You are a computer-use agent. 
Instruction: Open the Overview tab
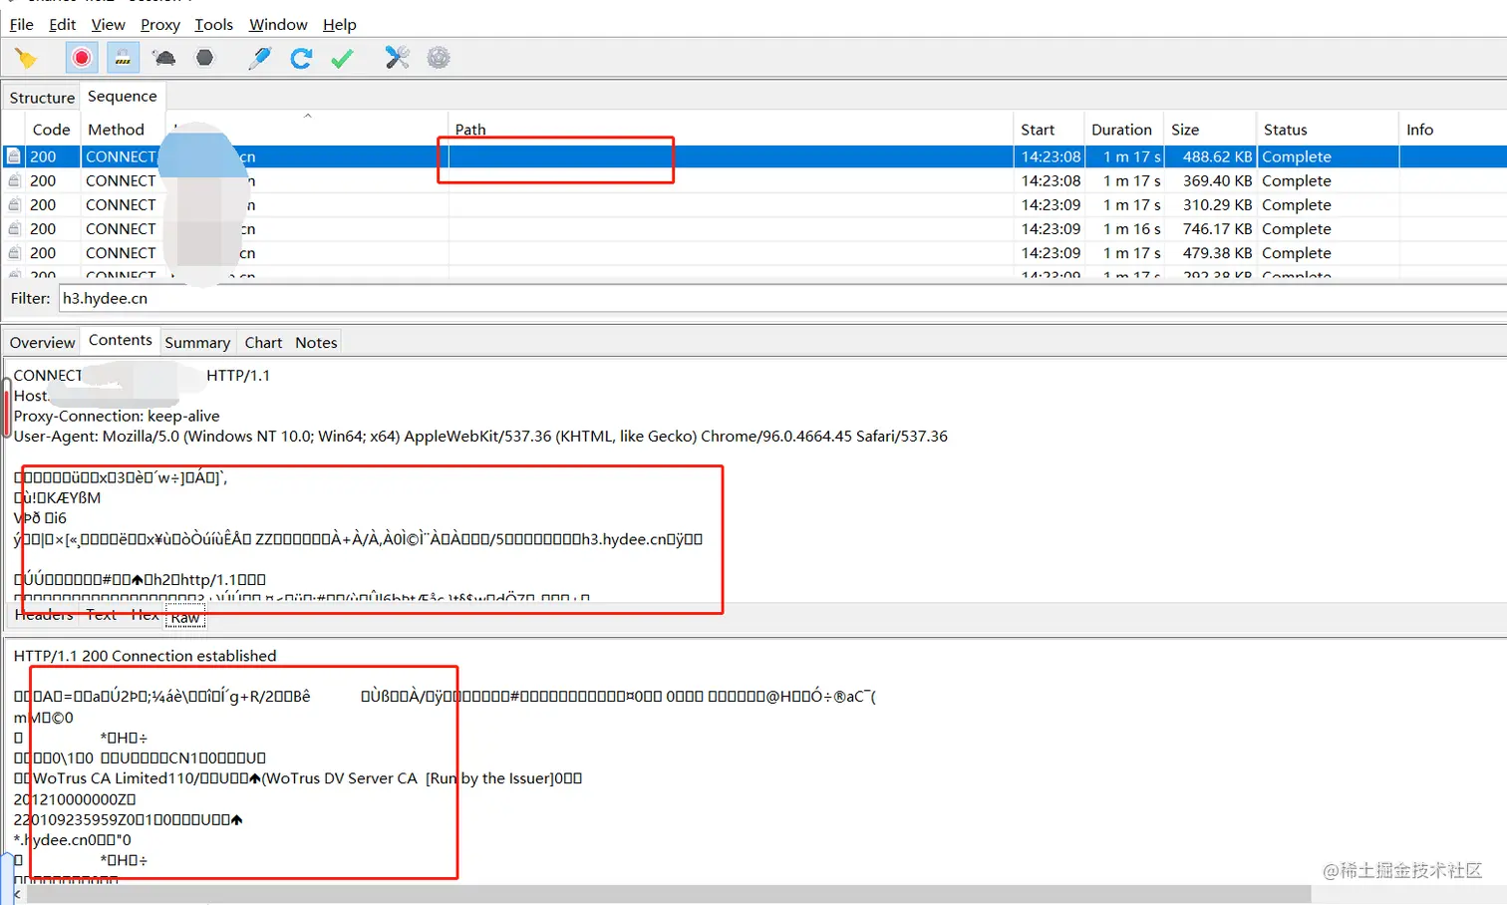coord(42,342)
